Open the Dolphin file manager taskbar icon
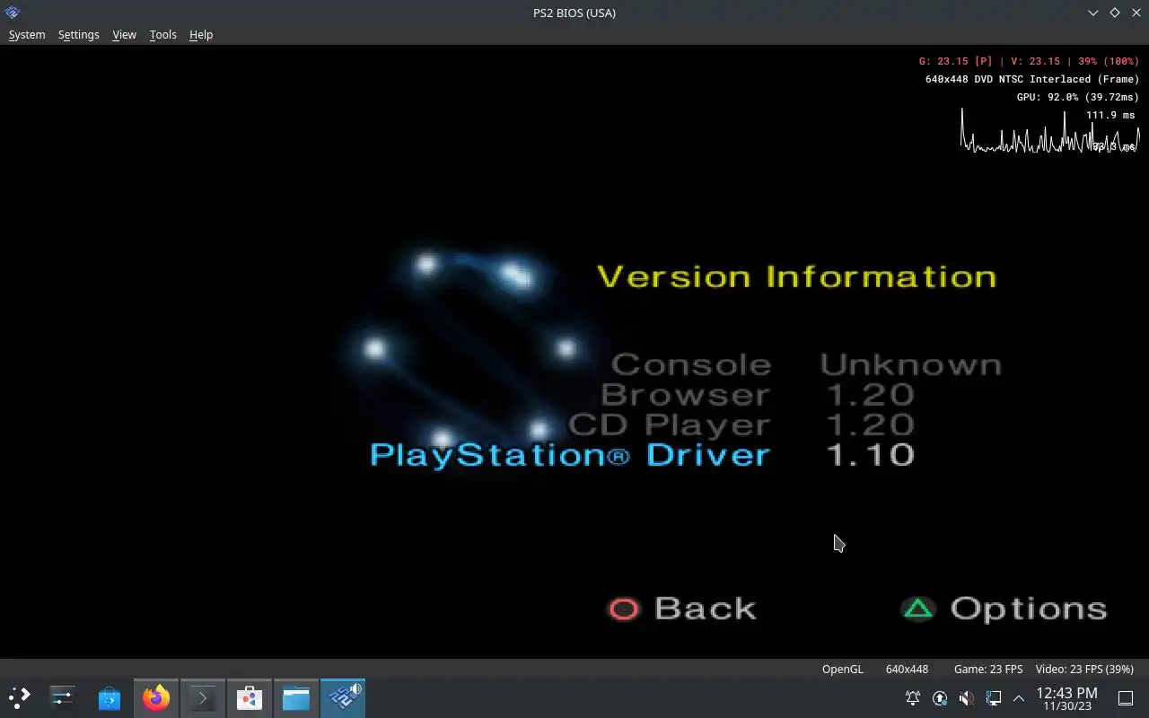Image resolution: width=1149 pixels, height=718 pixels. 296,697
